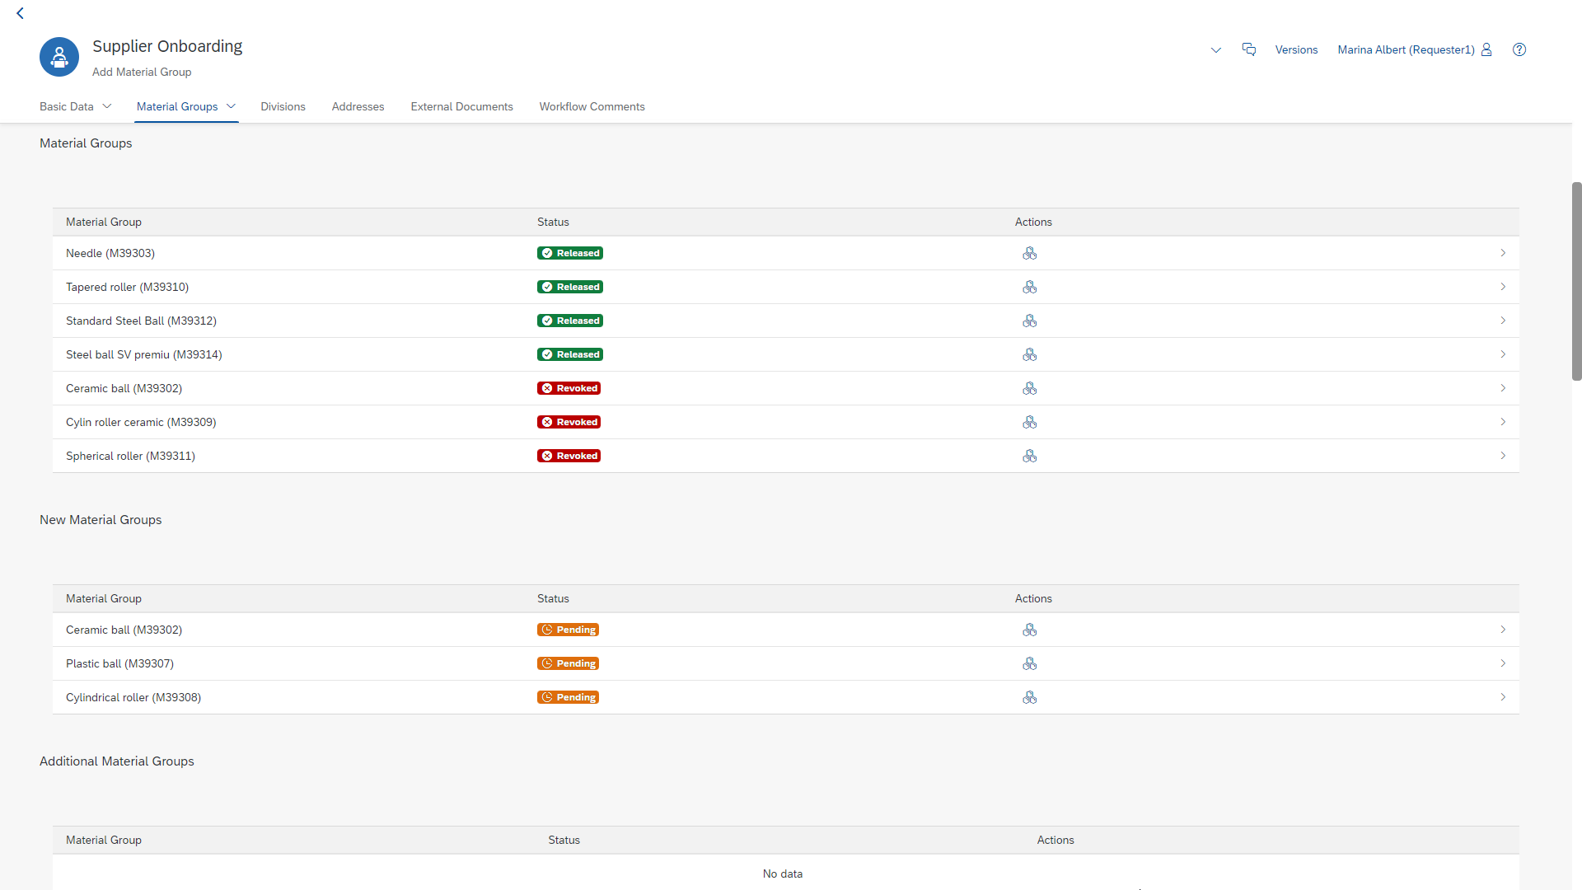Click the help question mark icon
This screenshot has width=1582, height=890.
[x=1519, y=49]
